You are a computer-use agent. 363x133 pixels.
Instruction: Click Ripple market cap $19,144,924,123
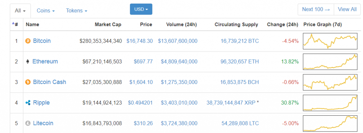click(102, 103)
